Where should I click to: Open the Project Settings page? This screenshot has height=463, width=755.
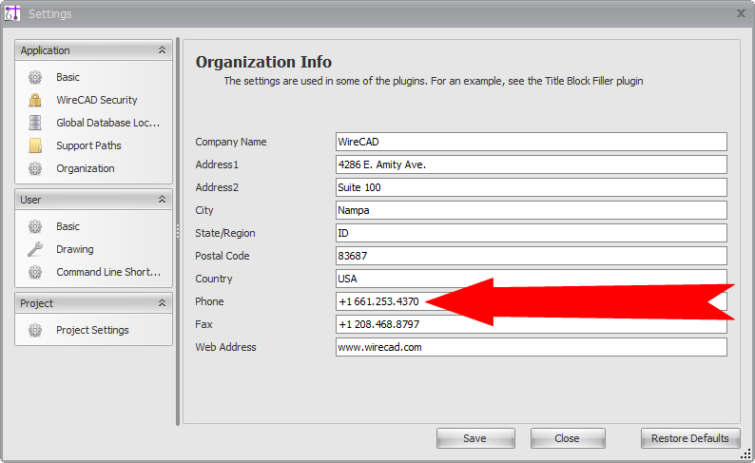[x=92, y=330]
